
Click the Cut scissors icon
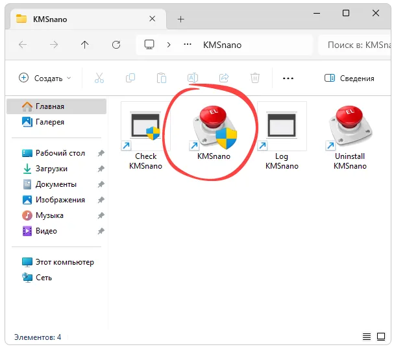pyautogui.click(x=99, y=78)
